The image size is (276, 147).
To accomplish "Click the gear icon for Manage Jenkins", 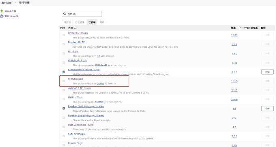I will click(2, 16).
